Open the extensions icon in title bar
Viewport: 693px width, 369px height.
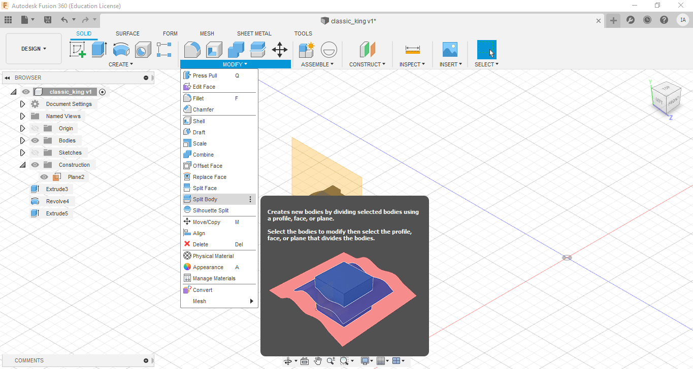pyautogui.click(x=631, y=20)
